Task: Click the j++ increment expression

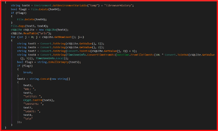Action: (80, 37)
